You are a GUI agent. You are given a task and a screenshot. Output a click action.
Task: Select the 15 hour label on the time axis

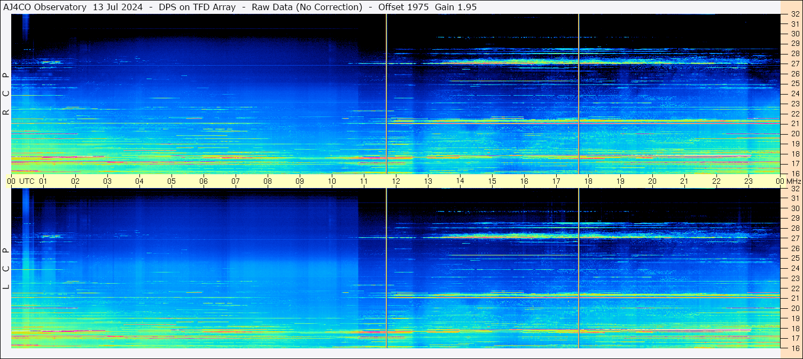[x=492, y=181]
